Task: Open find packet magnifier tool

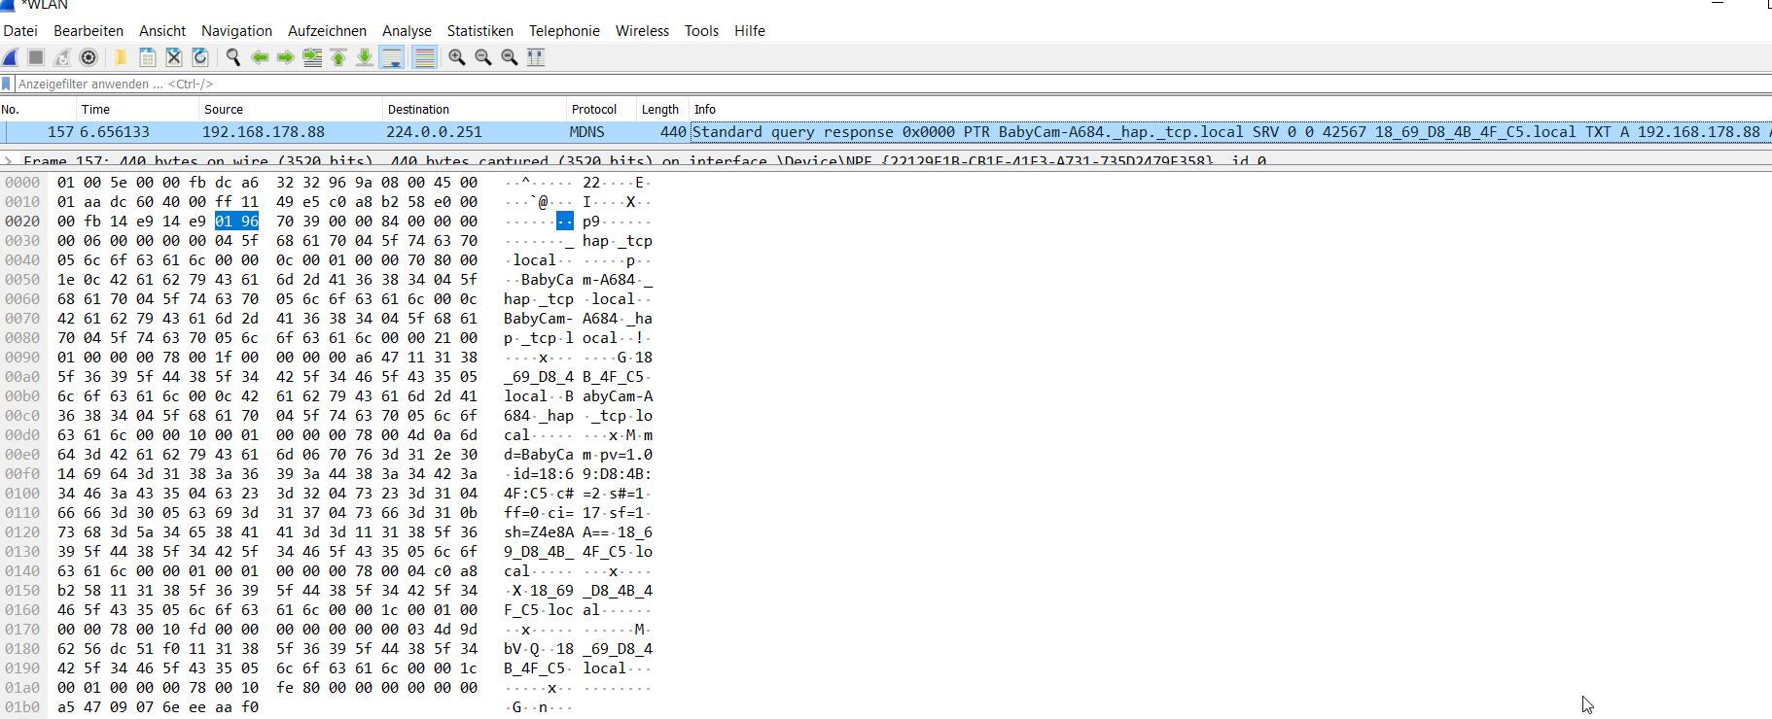Action: [x=233, y=57]
